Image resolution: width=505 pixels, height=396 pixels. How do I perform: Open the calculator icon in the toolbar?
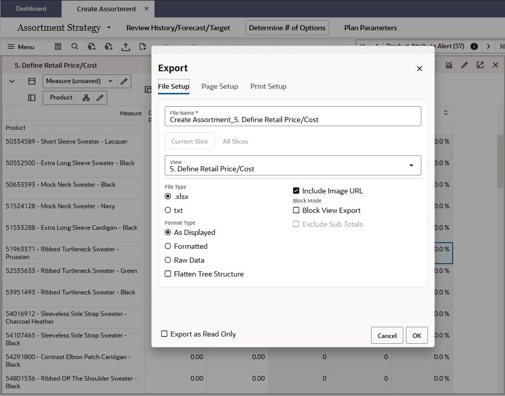[x=58, y=47]
